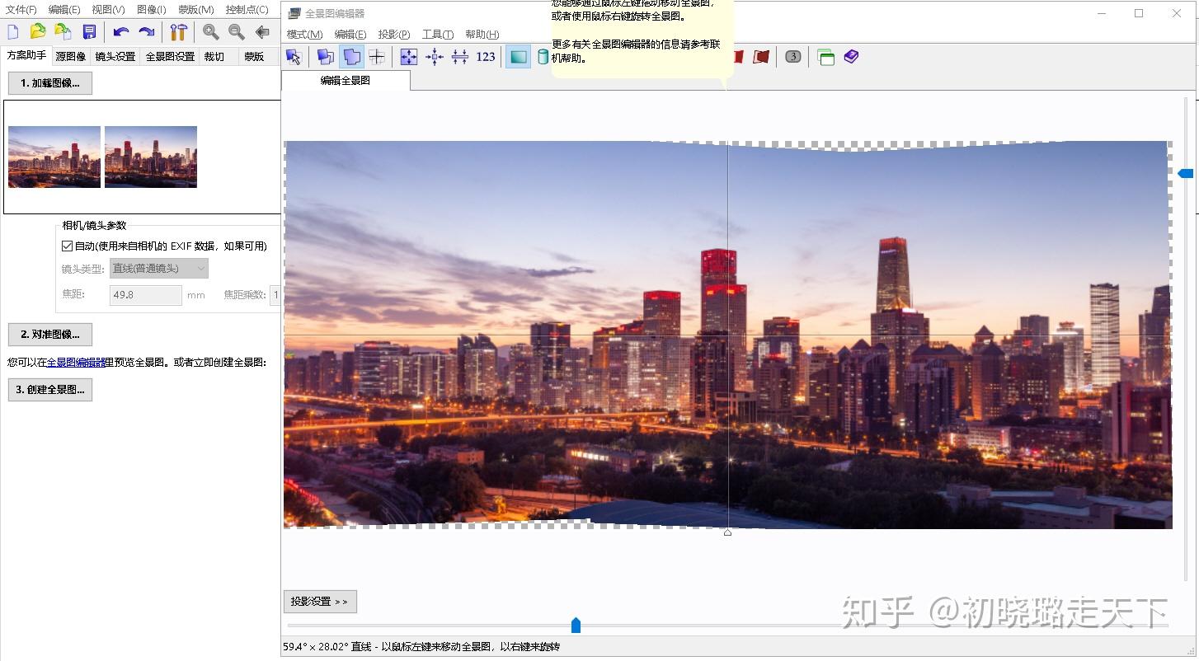Screen dimensions: 1199x661
Task: Click the vertical field of view slider handle
Action: 1186,173
